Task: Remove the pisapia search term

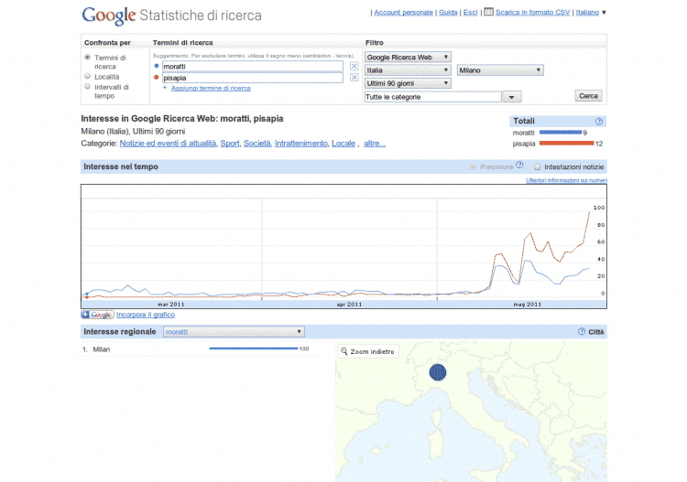Action: click(354, 78)
